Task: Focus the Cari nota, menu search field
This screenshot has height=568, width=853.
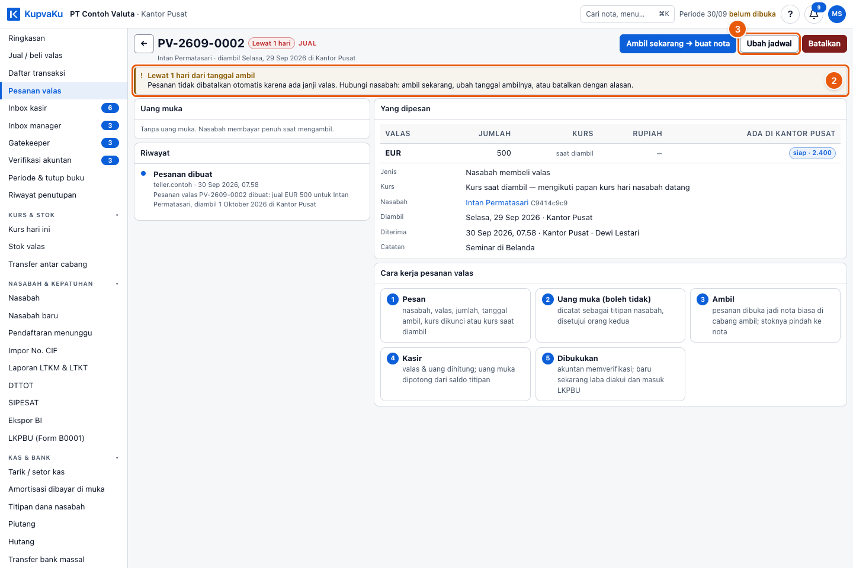Action: click(627, 14)
